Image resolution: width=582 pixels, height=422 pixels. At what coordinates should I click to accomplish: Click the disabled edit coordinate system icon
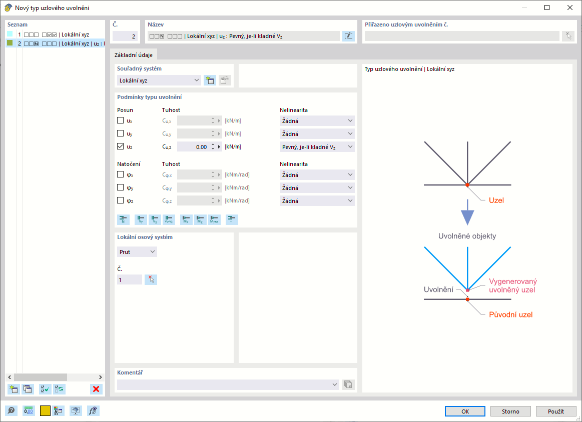coord(224,80)
